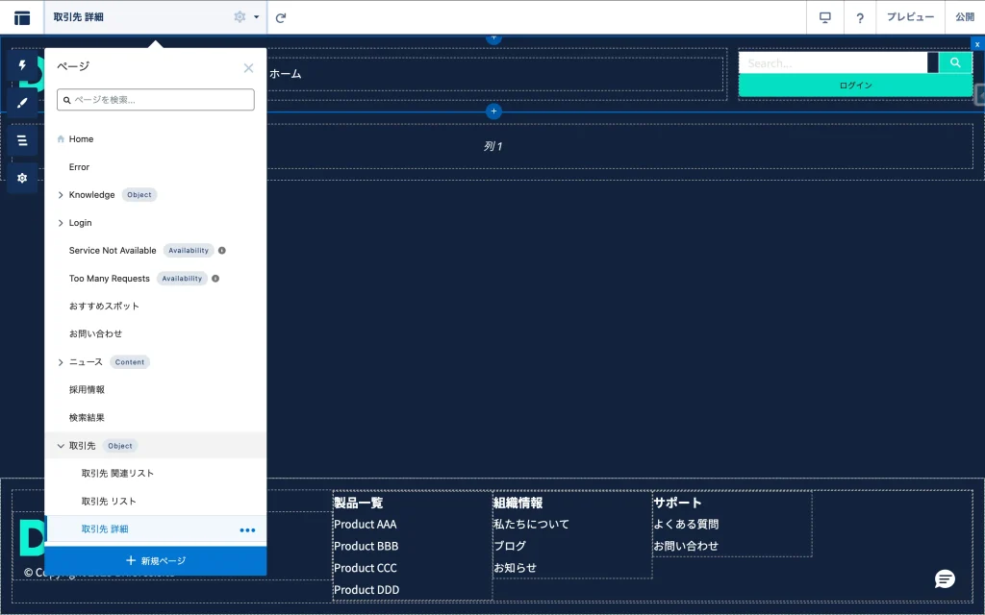Select the 取引先 リスト page
Image resolution: width=985 pixels, height=615 pixels.
point(109,502)
